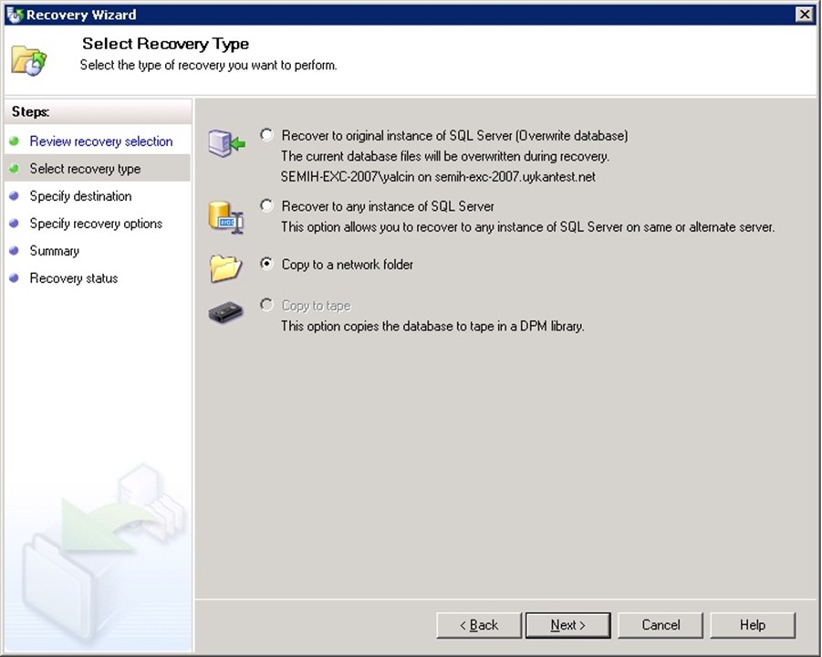The width and height of the screenshot is (822, 657).
Task: Click the Recovery Wizard title bar icon
Action: 14,15
